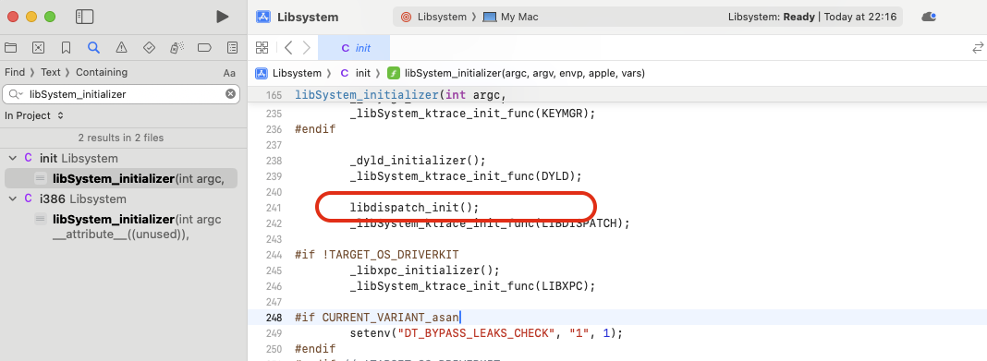Image resolution: width=987 pixels, height=361 pixels.
Task: Click _libSystem_ktrace_init_func(LIBXPC) line
Action: coord(473,286)
